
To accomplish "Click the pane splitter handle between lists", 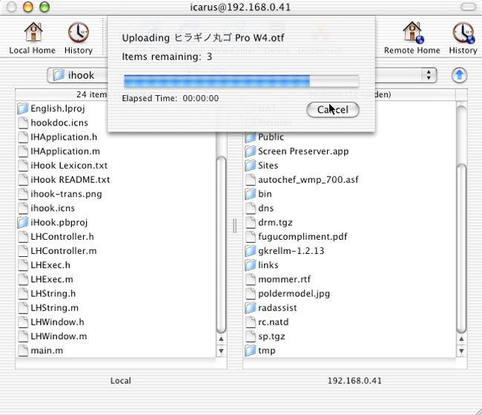I will tap(235, 226).
